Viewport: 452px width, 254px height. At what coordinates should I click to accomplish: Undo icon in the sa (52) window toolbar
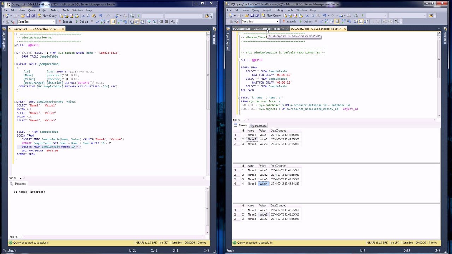point(100,16)
